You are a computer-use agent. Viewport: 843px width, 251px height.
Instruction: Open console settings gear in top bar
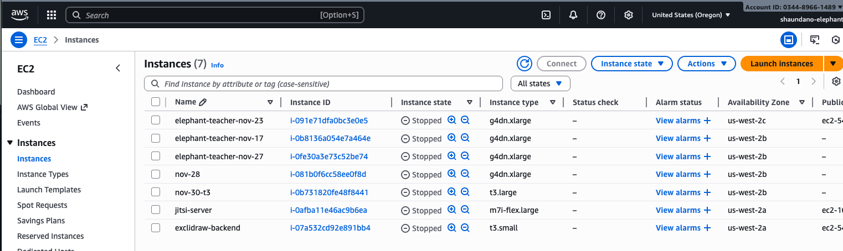629,15
